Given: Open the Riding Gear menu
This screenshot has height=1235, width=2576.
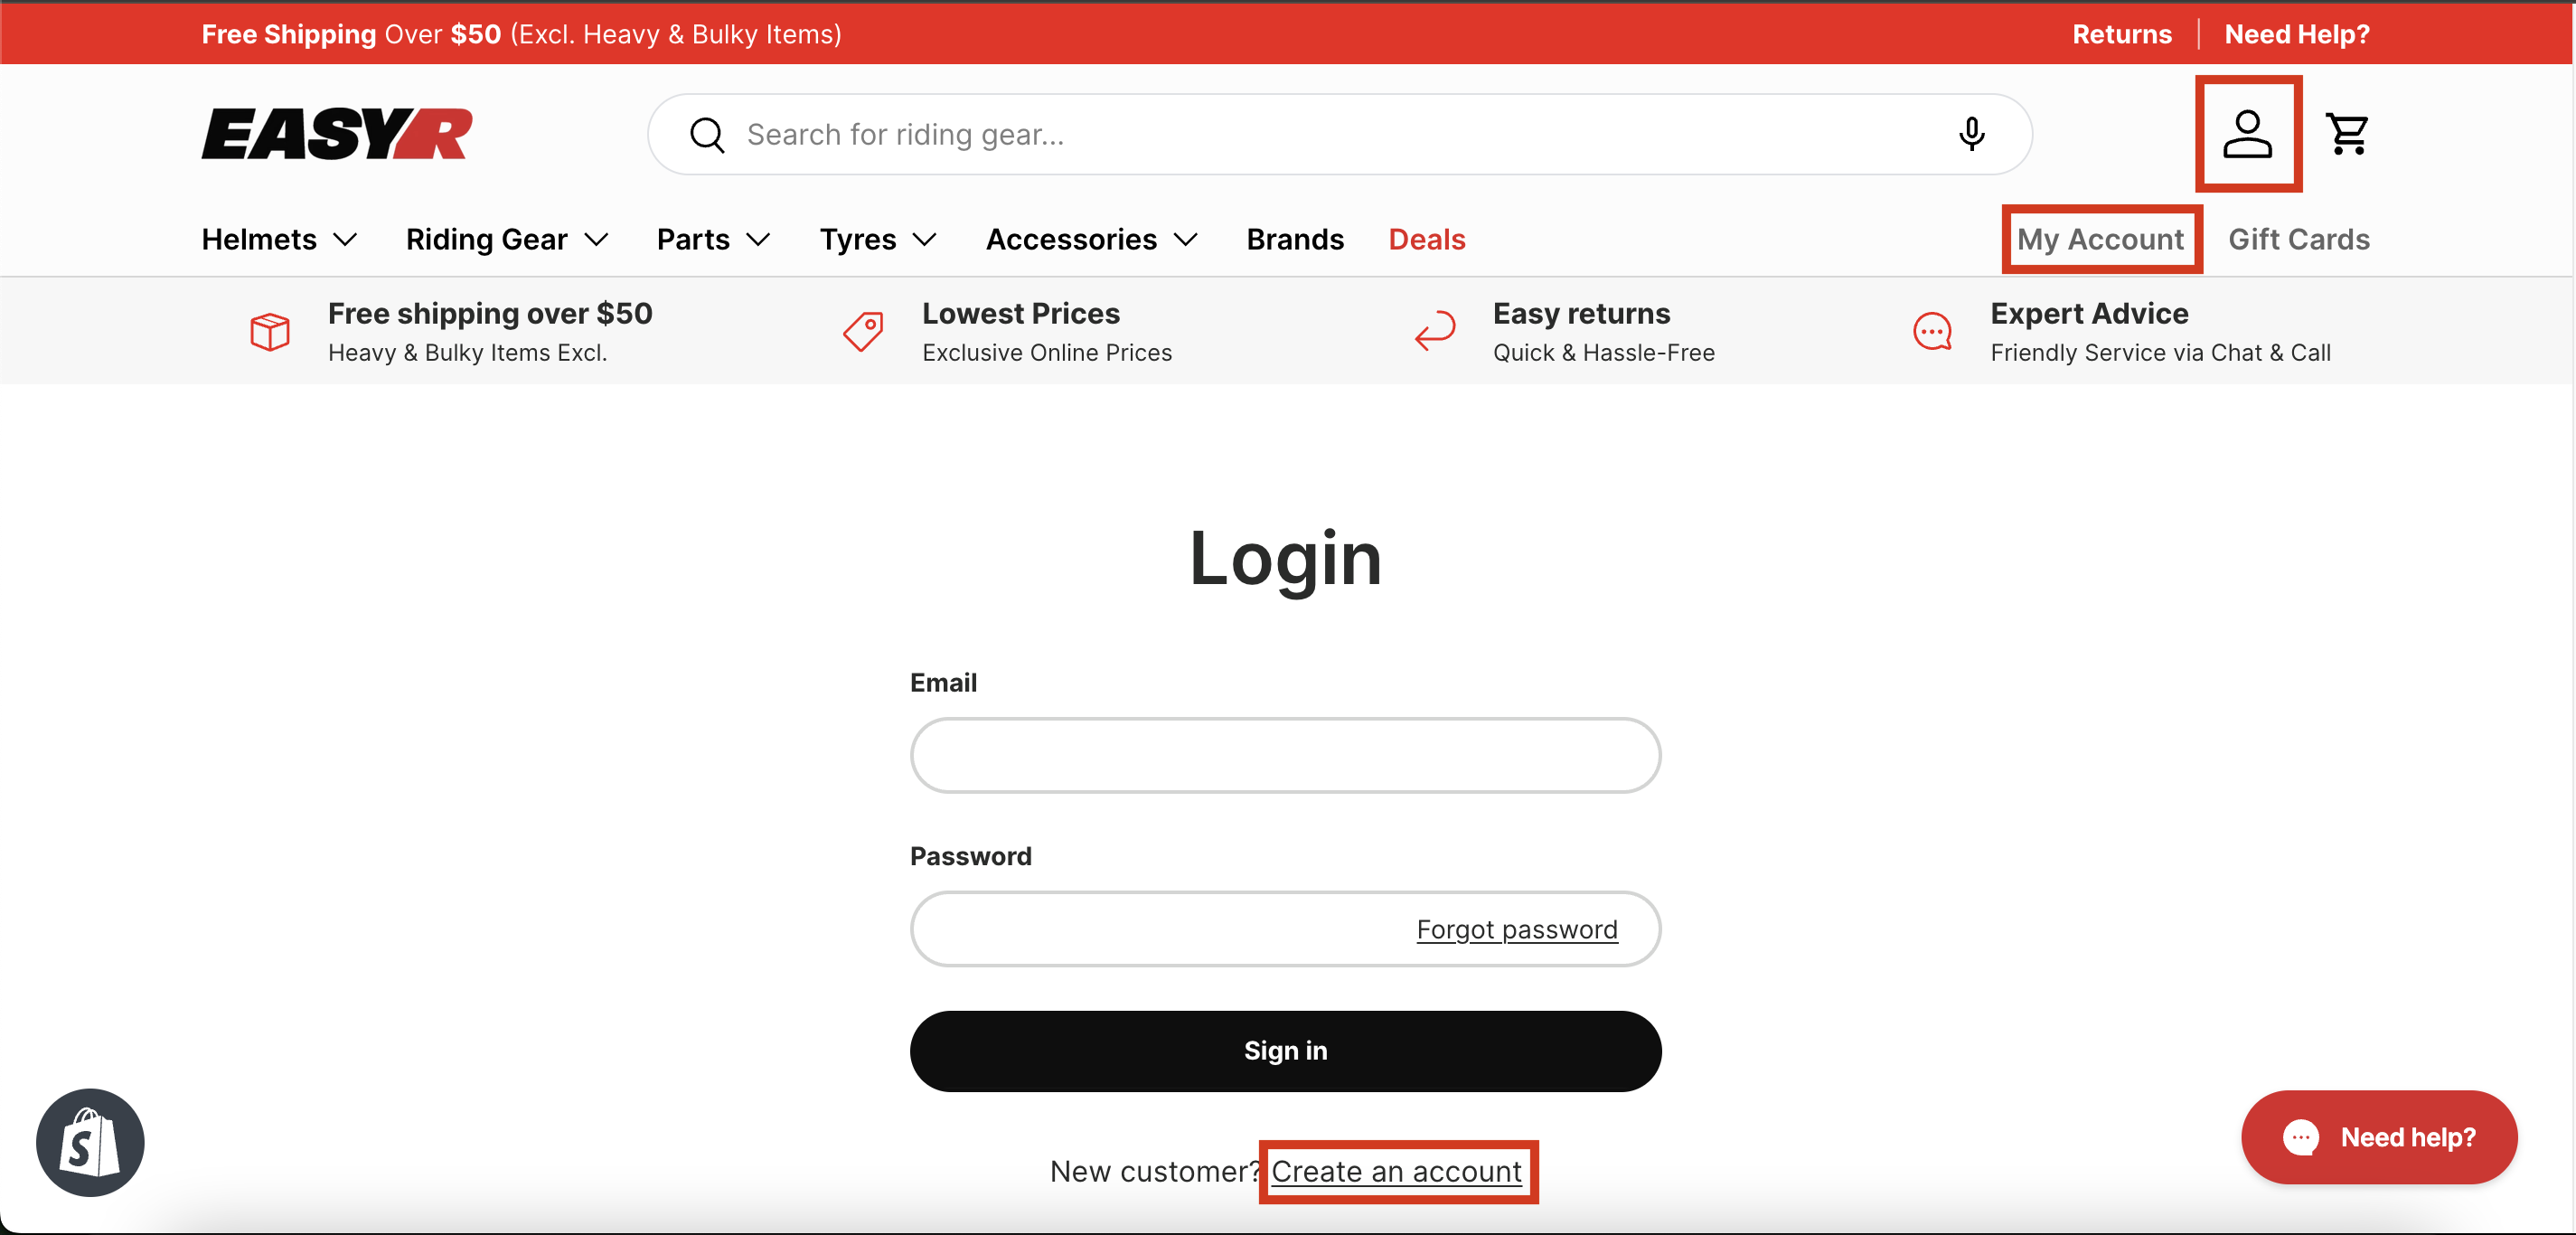Looking at the screenshot, I should pyautogui.click(x=487, y=240).
